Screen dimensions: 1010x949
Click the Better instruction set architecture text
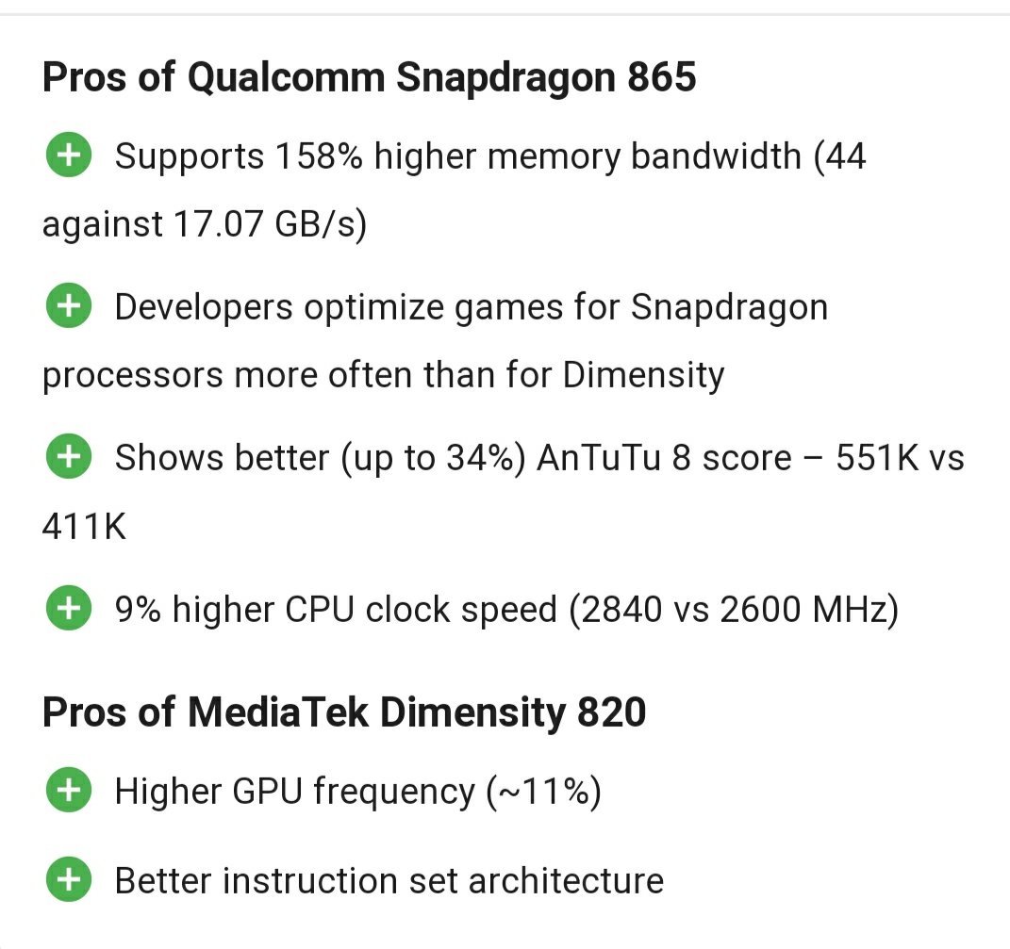click(x=389, y=880)
